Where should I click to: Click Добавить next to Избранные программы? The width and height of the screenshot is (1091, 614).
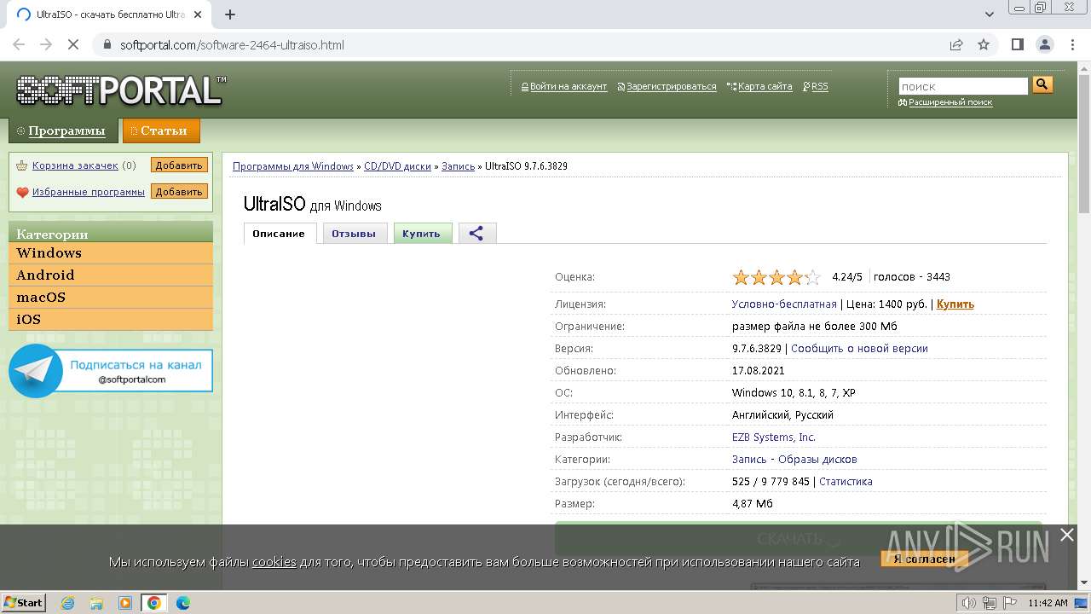tap(179, 192)
